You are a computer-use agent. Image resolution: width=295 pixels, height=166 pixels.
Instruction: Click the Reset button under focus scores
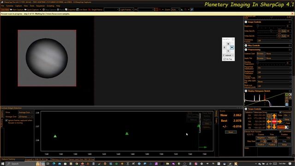[x=230, y=132]
